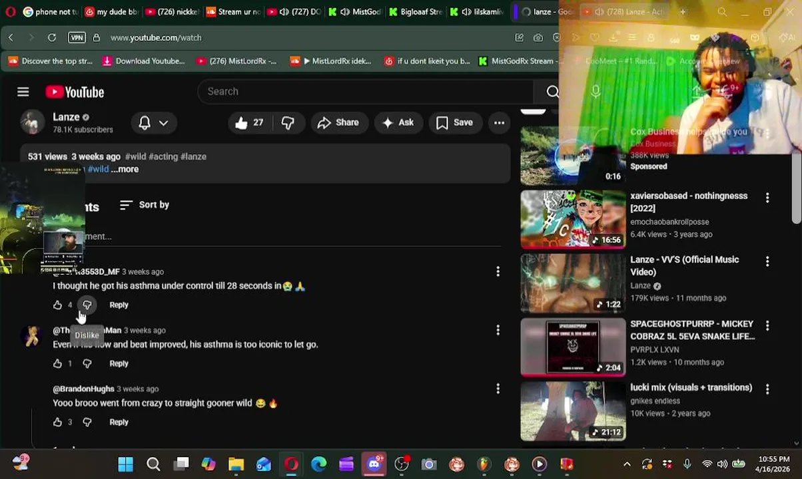Open Discord from the taskbar

pos(374,464)
